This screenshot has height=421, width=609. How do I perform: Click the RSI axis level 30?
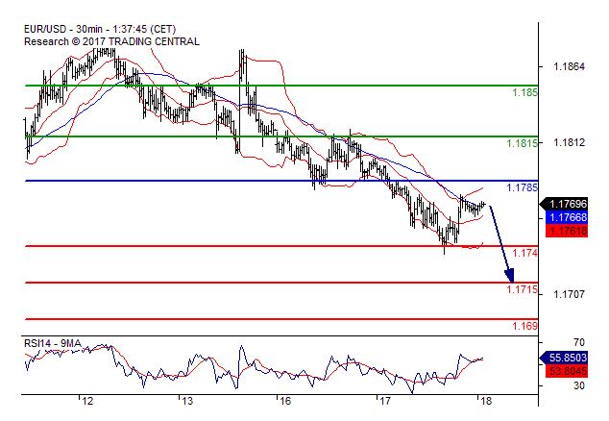(578, 385)
